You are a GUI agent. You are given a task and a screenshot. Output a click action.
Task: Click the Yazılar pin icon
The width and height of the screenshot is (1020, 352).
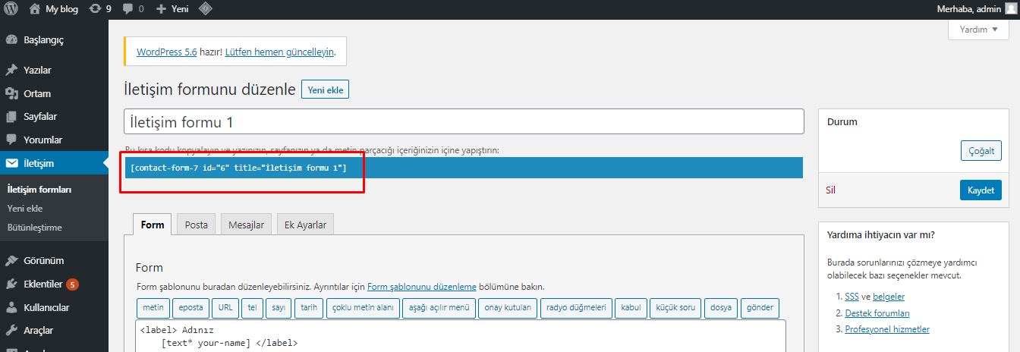click(11, 70)
